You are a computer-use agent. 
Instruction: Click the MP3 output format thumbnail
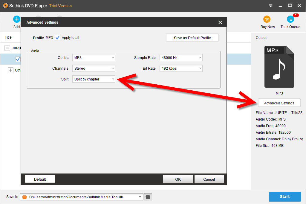279,67
